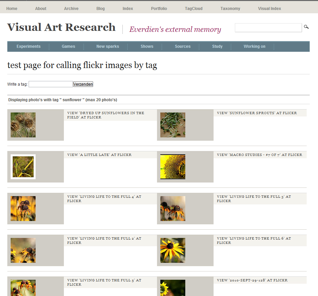
Task: Click the 'test page for calling flickr images' heading
Action: 82,65
